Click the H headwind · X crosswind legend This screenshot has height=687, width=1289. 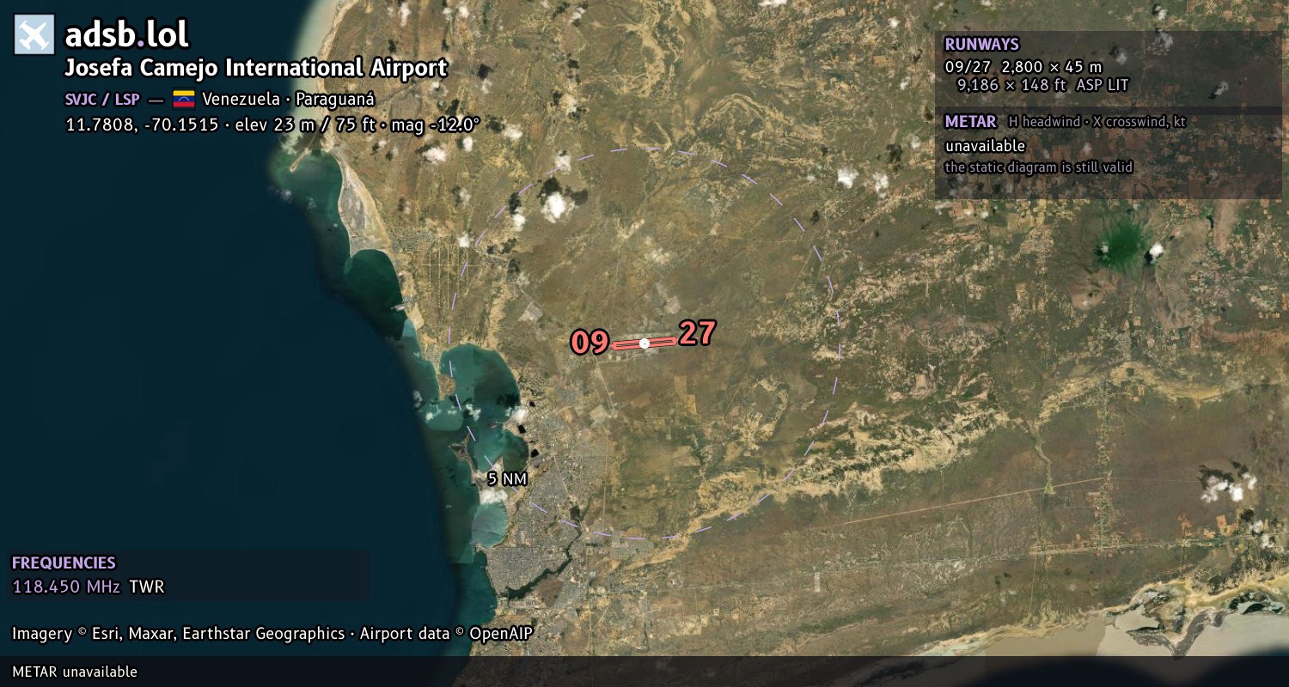click(1097, 122)
